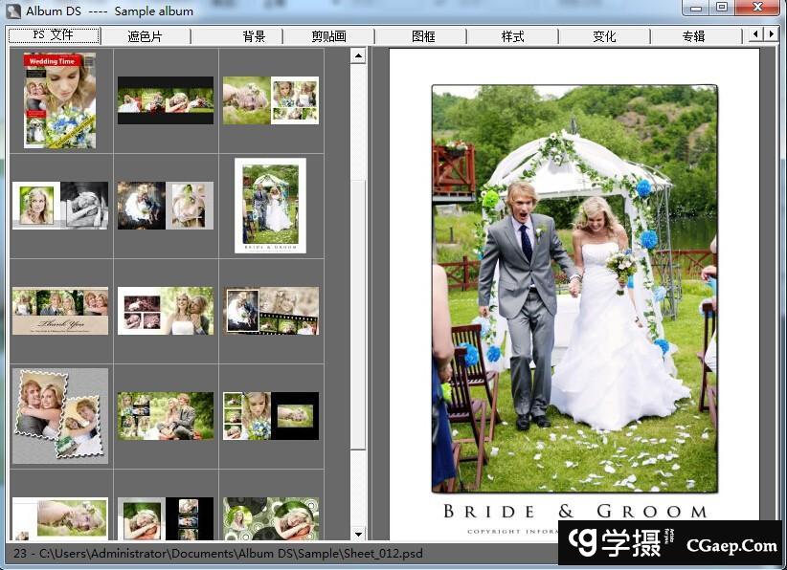Open the PS 文件 tab
This screenshot has height=570, width=787.
click(x=54, y=35)
